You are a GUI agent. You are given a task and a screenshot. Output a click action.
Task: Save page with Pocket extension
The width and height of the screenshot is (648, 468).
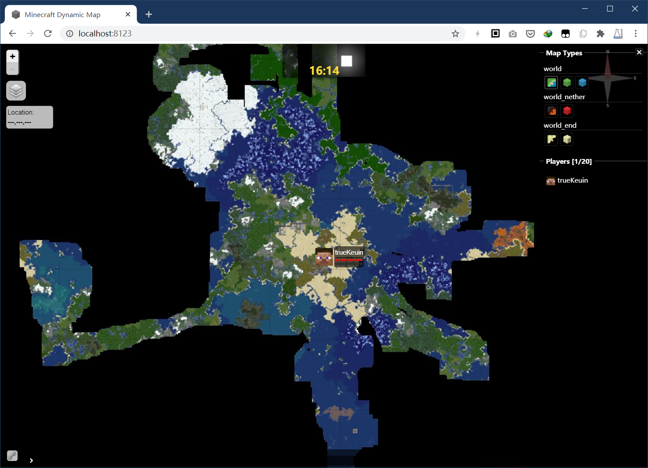[530, 34]
